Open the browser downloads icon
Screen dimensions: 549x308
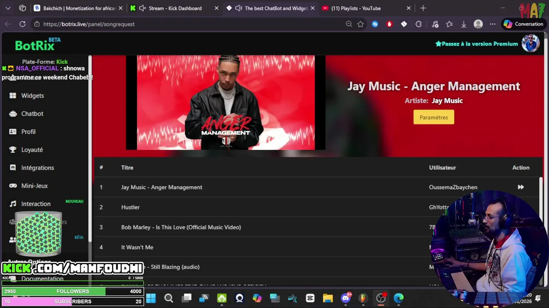(464, 24)
